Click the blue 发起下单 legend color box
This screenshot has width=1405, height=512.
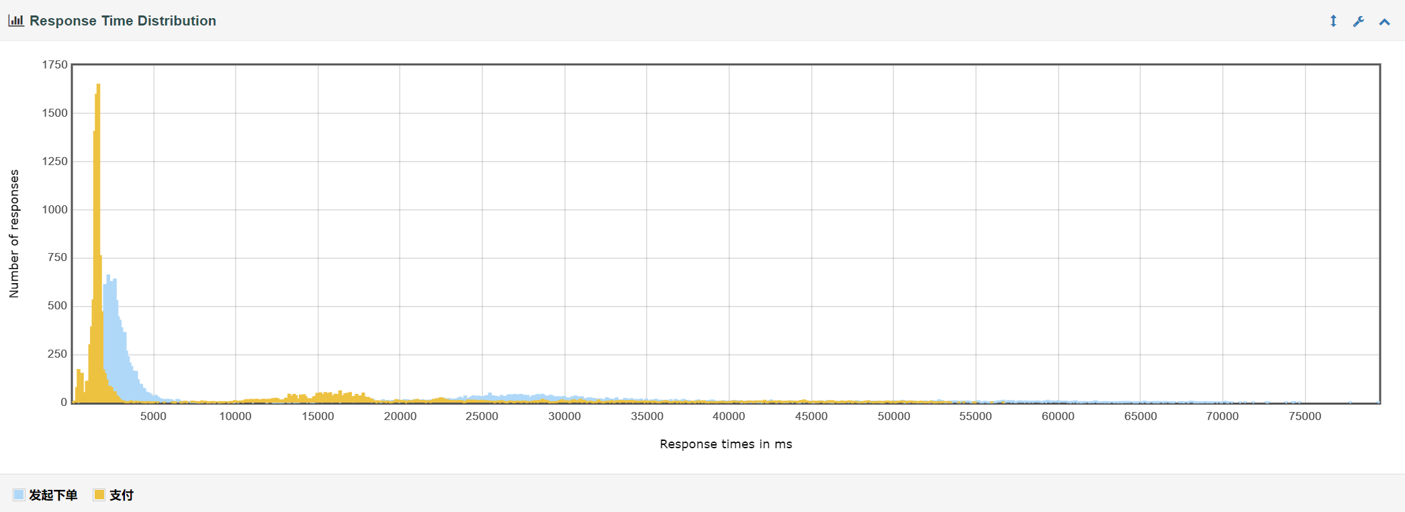click(19, 495)
